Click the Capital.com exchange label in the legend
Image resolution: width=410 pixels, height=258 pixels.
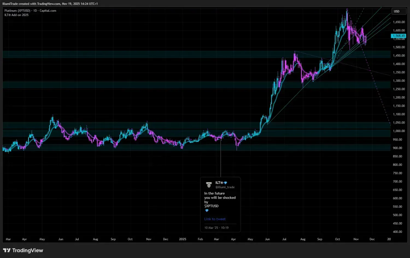(x=48, y=10)
